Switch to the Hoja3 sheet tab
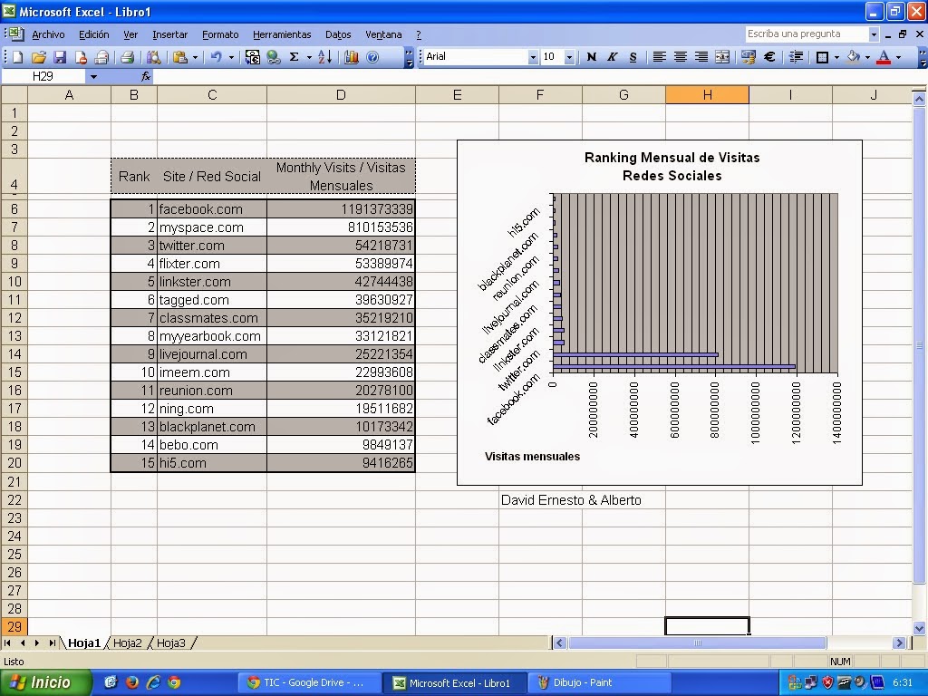Screen dimensions: 928x696 (x=171, y=643)
